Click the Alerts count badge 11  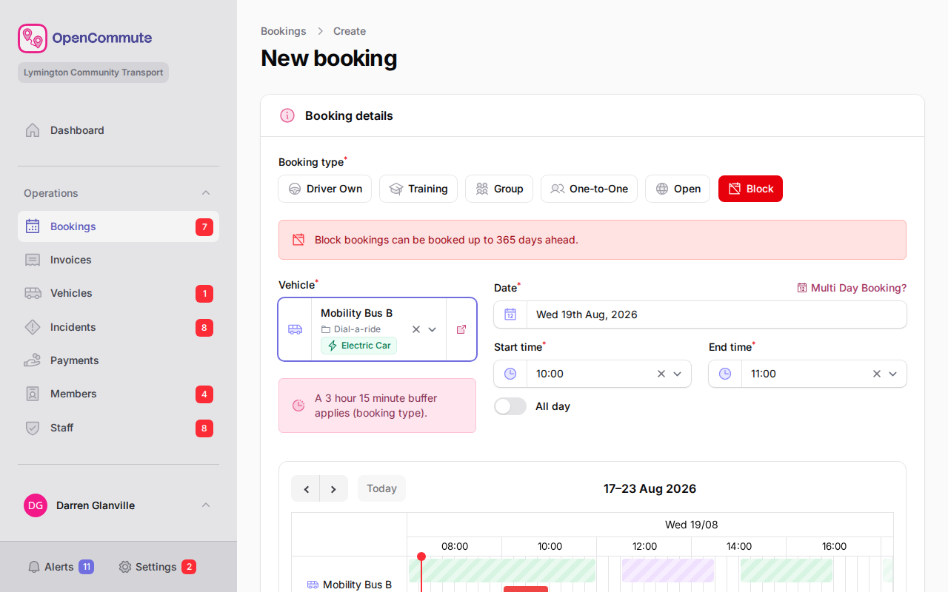[x=86, y=567]
